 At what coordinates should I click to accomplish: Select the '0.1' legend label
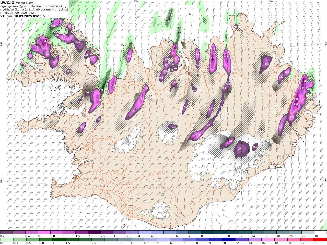pos(2,243)
